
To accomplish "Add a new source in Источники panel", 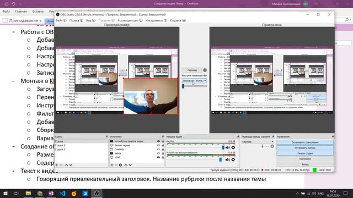I will coord(112,165).
